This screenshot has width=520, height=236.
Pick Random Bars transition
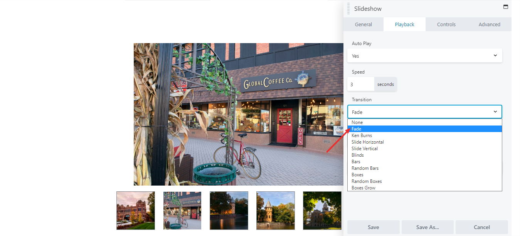425,168
